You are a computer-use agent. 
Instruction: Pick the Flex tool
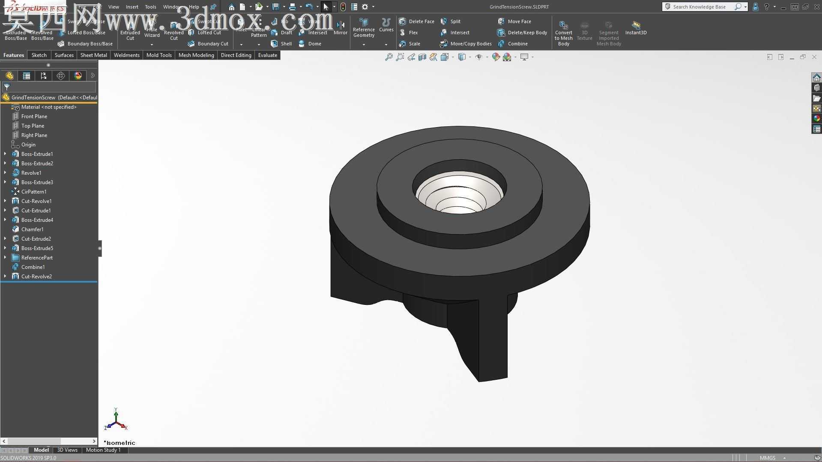[408, 33]
